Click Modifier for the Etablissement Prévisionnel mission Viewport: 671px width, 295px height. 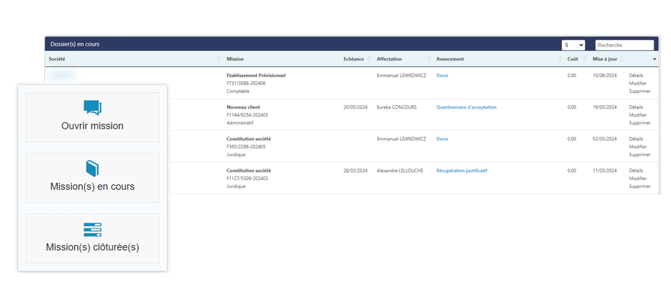tap(638, 83)
